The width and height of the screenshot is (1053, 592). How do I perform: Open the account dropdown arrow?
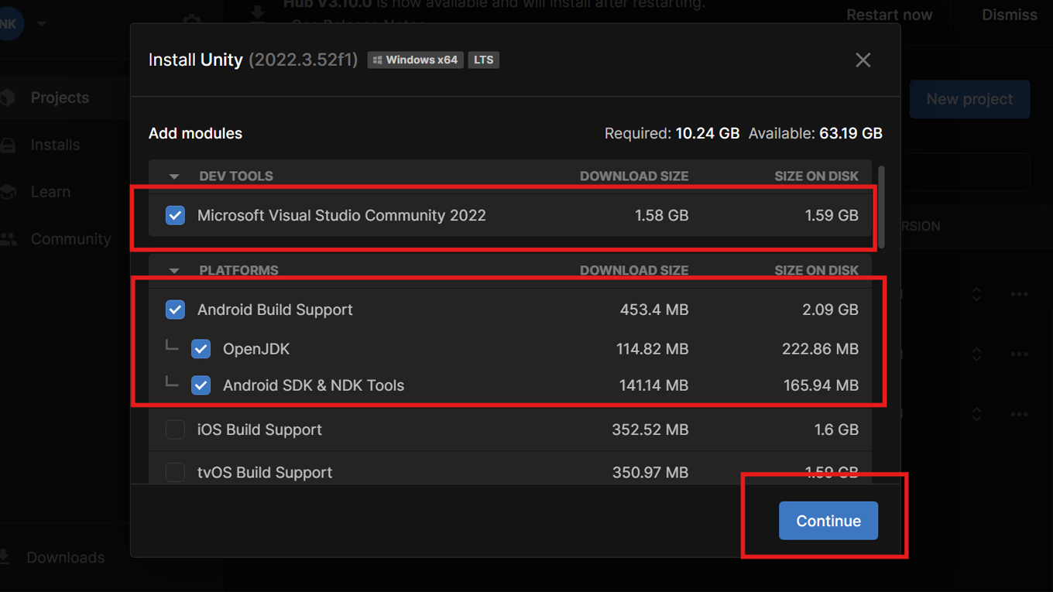(42, 24)
